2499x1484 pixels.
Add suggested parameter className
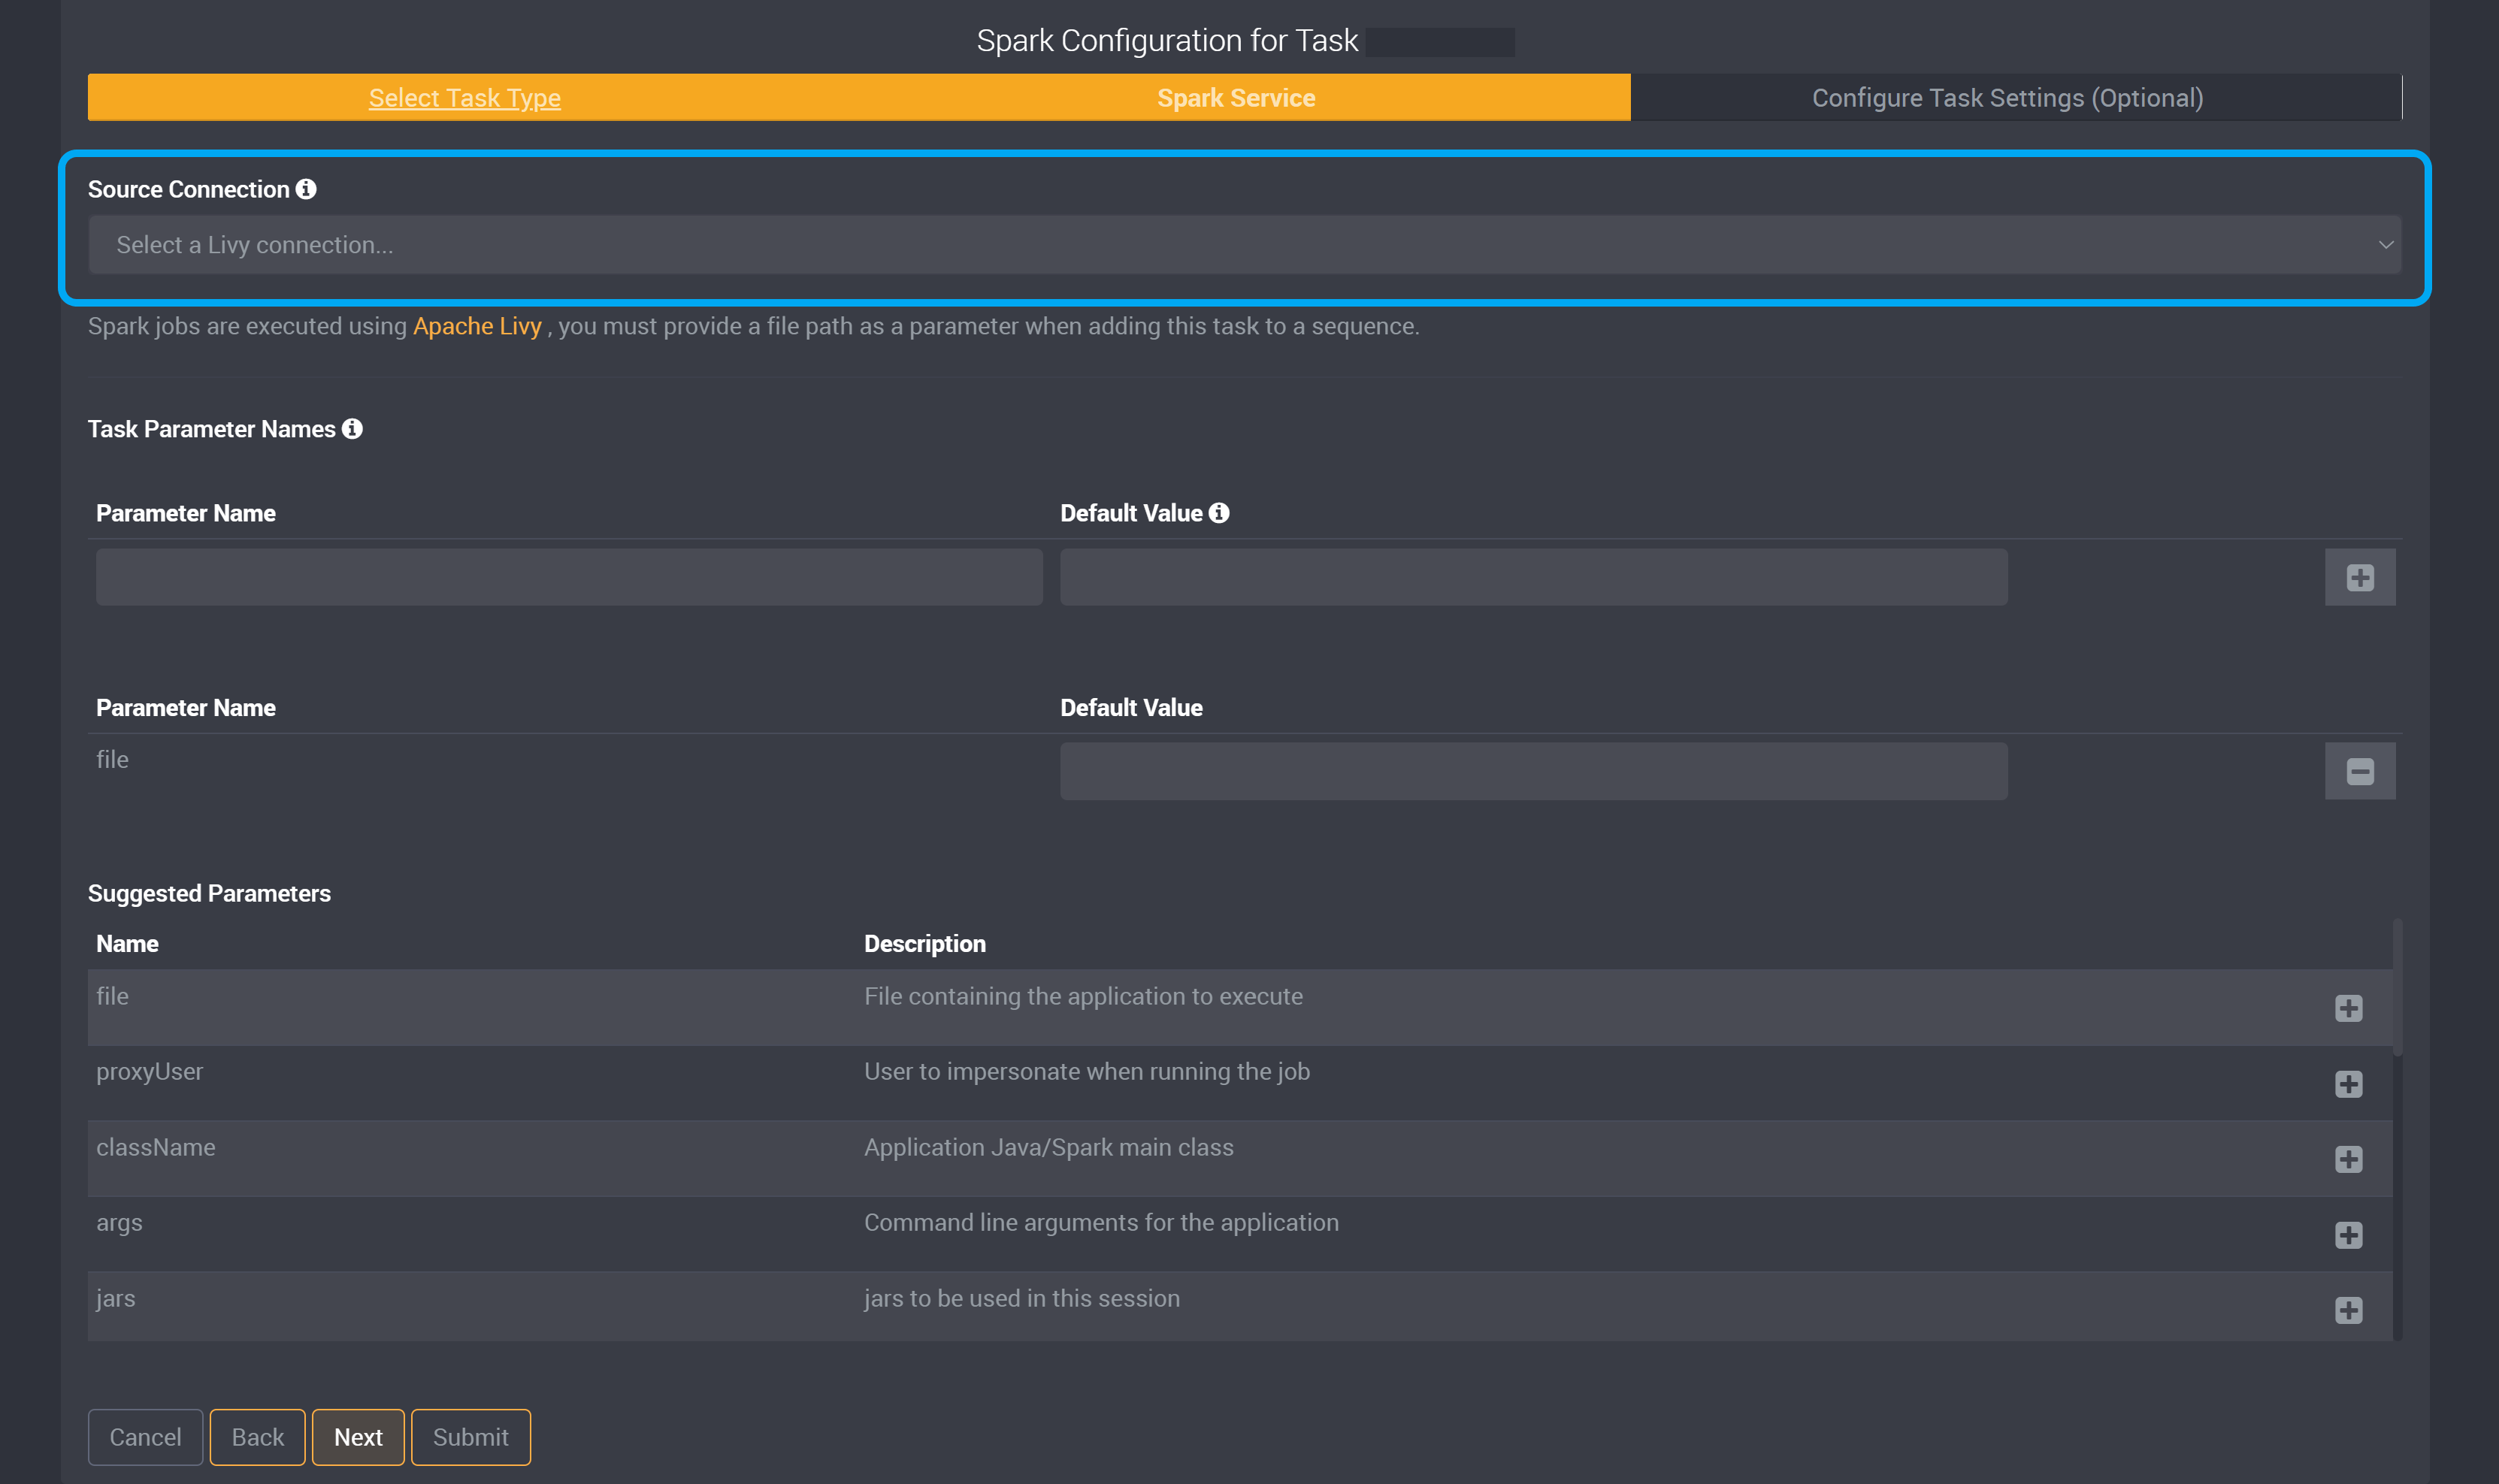pyautogui.click(x=2348, y=1159)
